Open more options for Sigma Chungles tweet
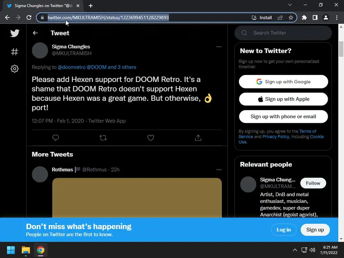This screenshot has height=258, width=344. (219, 46)
